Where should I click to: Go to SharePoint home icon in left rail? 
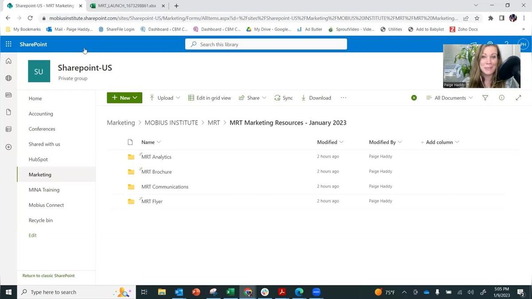(x=8, y=61)
